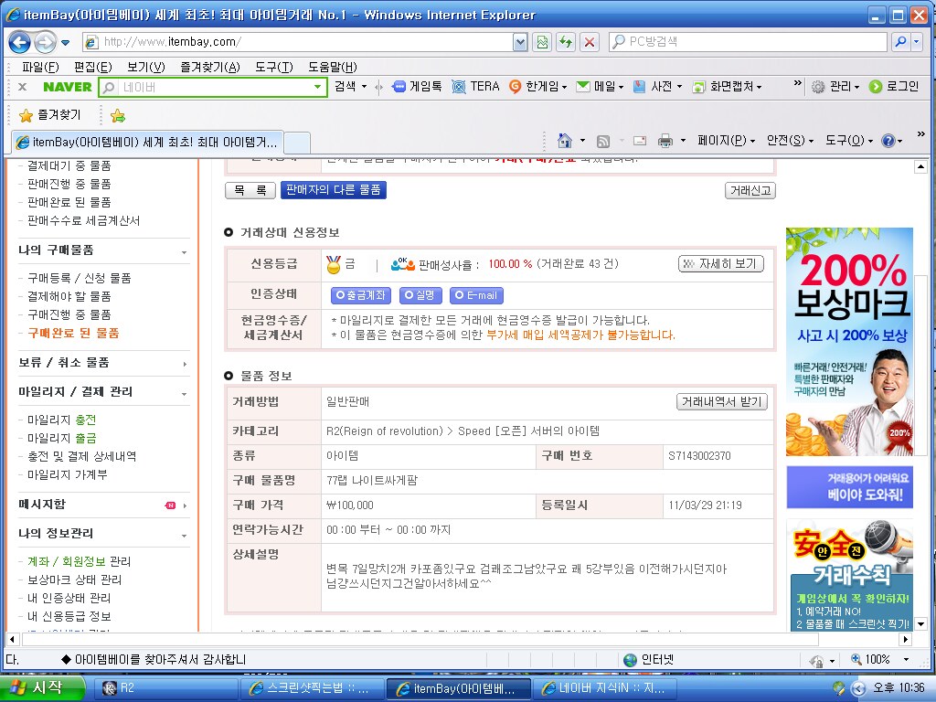Viewport: 936px width, 702px height.
Task: Open the address bar URL dropdown
Action: 520,42
